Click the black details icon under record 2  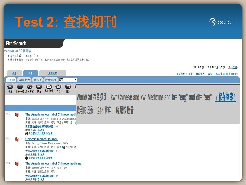[27, 158]
